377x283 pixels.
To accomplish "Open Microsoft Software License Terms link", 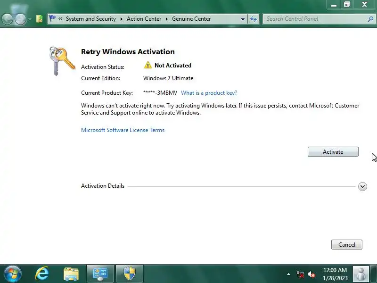I will click(x=123, y=130).
